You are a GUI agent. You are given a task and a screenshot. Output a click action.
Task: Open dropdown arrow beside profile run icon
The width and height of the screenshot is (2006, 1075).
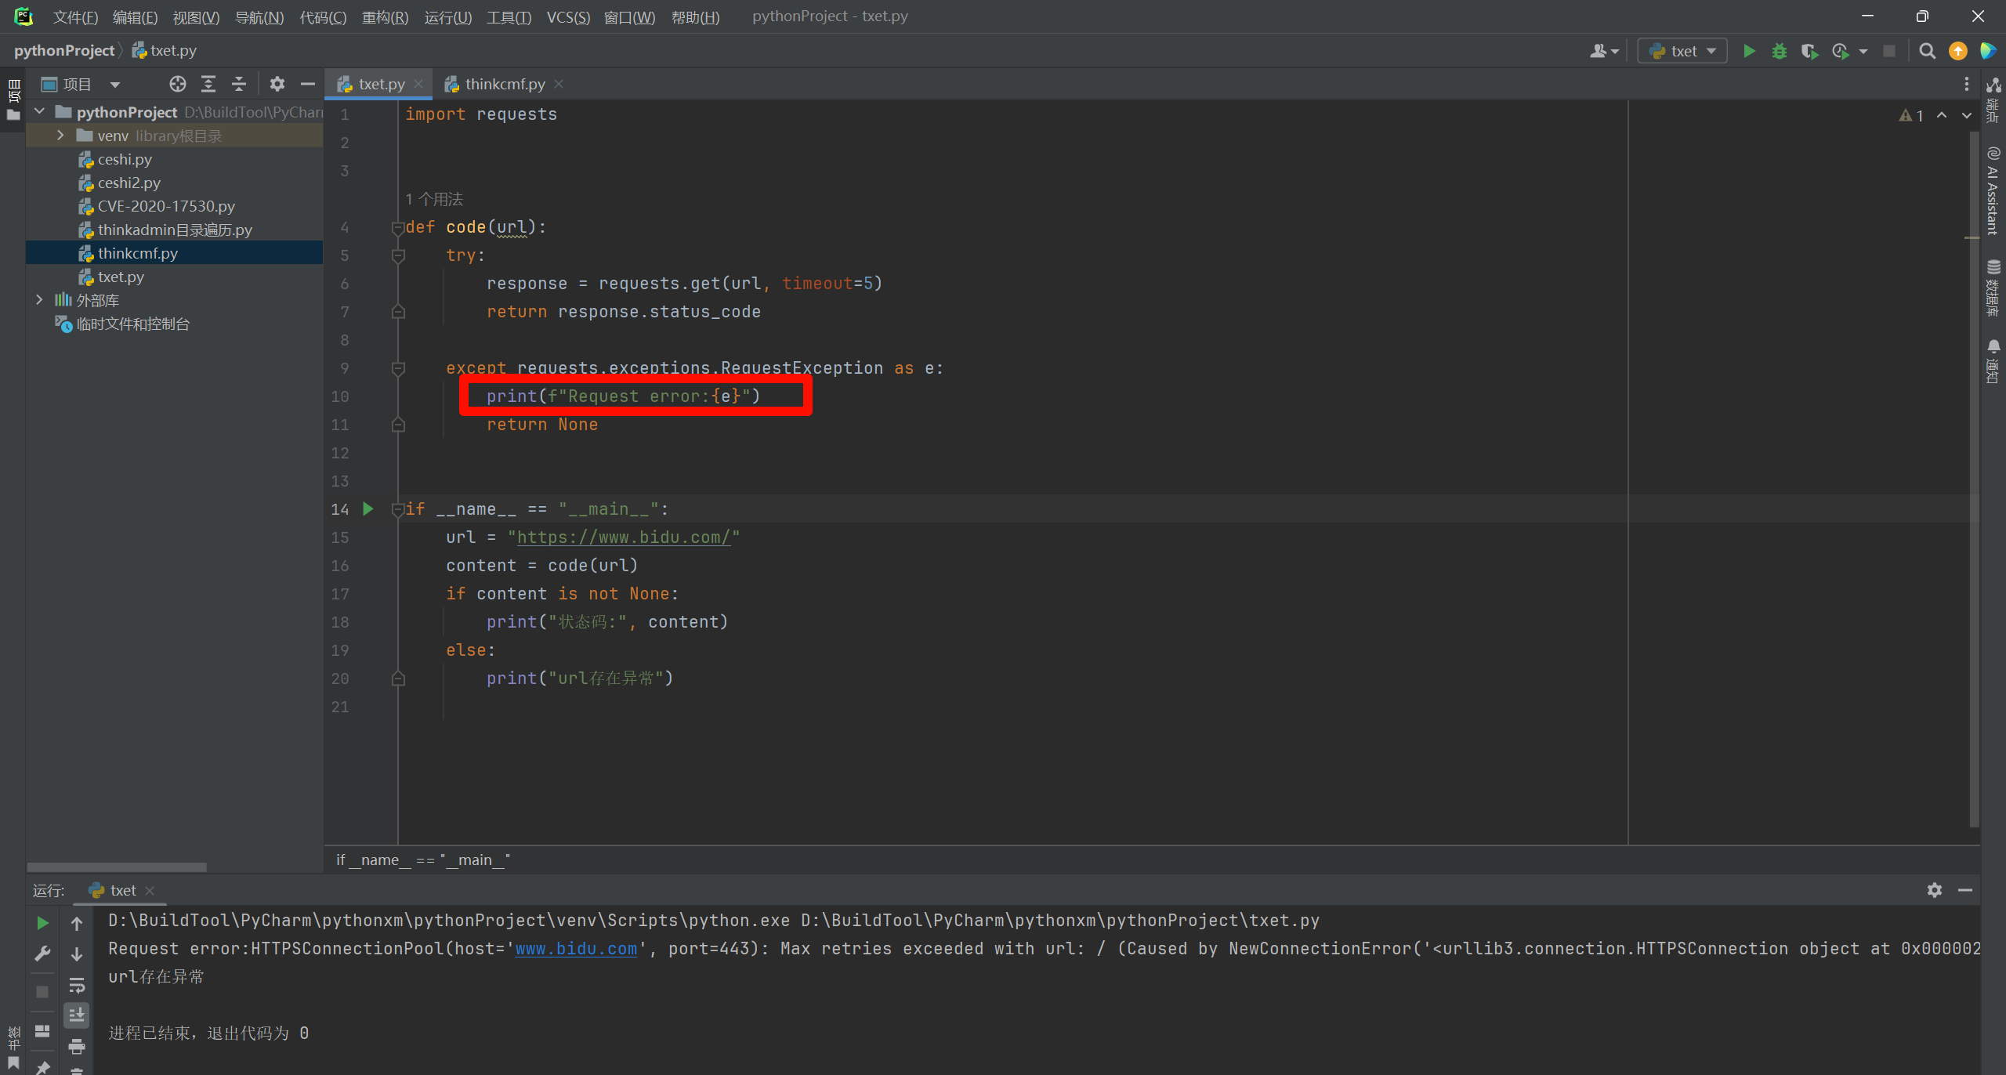pyautogui.click(x=1863, y=52)
